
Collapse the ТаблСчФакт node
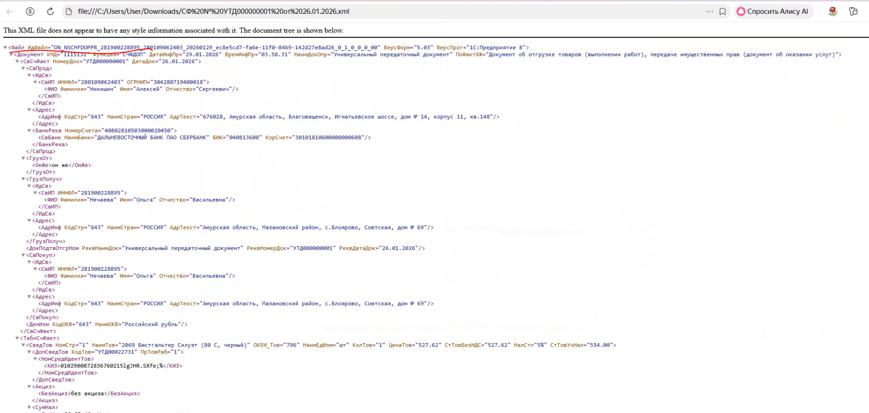tap(17, 338)
